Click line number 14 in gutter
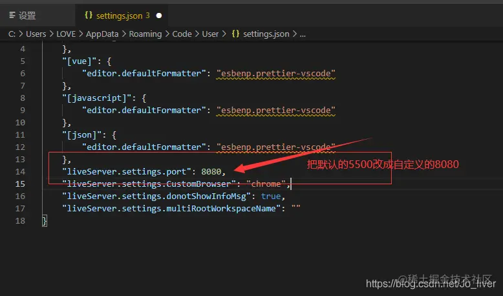 [x=20, y=172]
